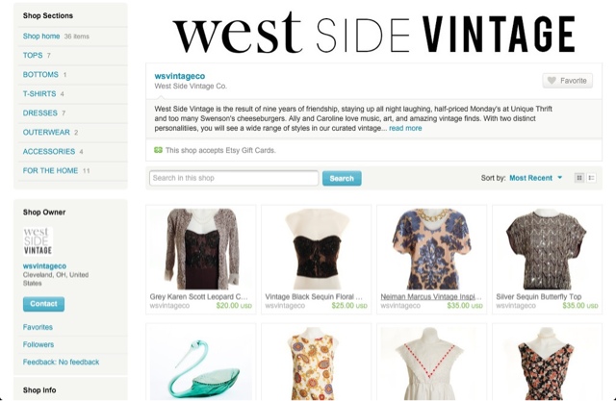Expand shop description via read more
The height and width of the screenshot is (401, 616).
point(405,128)
